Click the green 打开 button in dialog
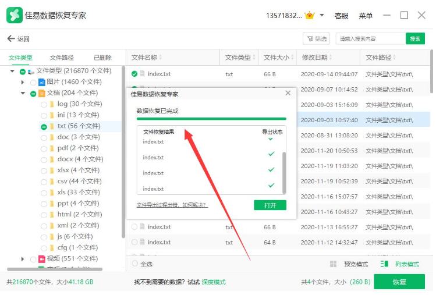 click(270, 205)
